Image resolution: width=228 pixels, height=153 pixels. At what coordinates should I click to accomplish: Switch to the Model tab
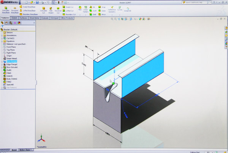coord(14,150)
